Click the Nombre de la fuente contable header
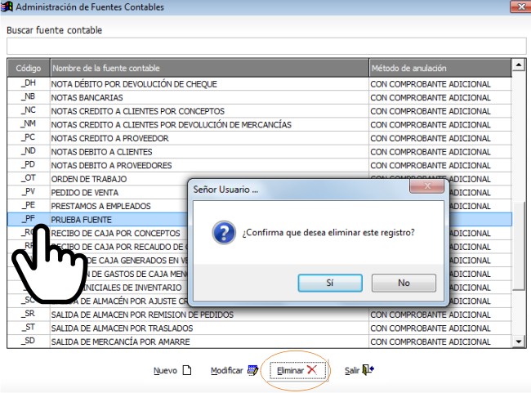Image resolution: width=531 pixels, height=393 pixels. click(209, 68)
